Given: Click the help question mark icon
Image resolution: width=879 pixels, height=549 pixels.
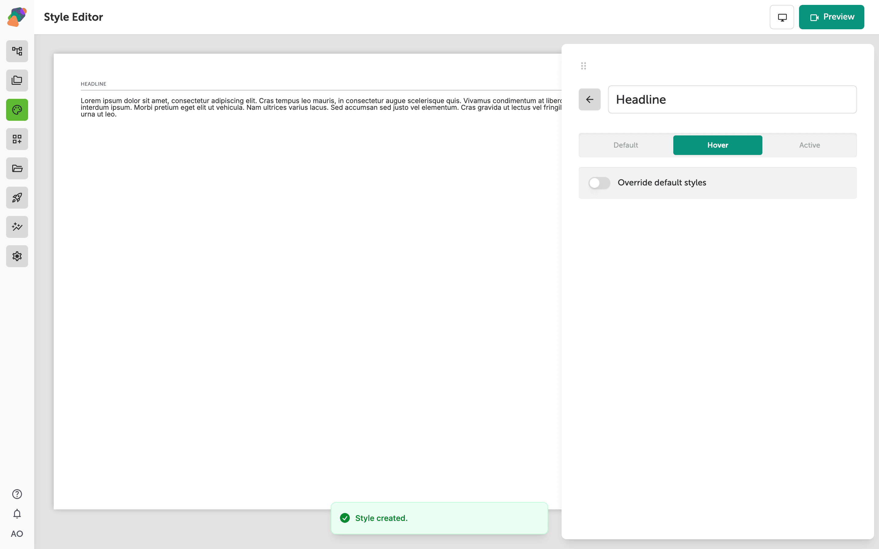Looking at the screenshot, I should coord(17,494).
